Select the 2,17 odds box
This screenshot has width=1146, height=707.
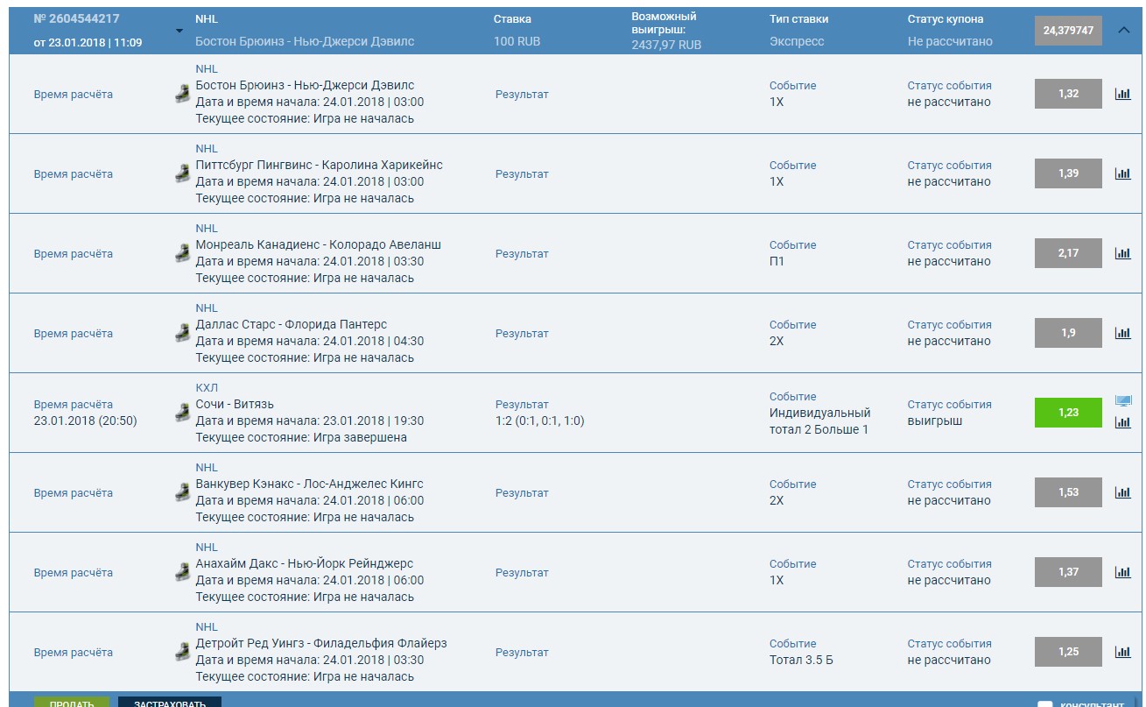(x=1068, y=253)
